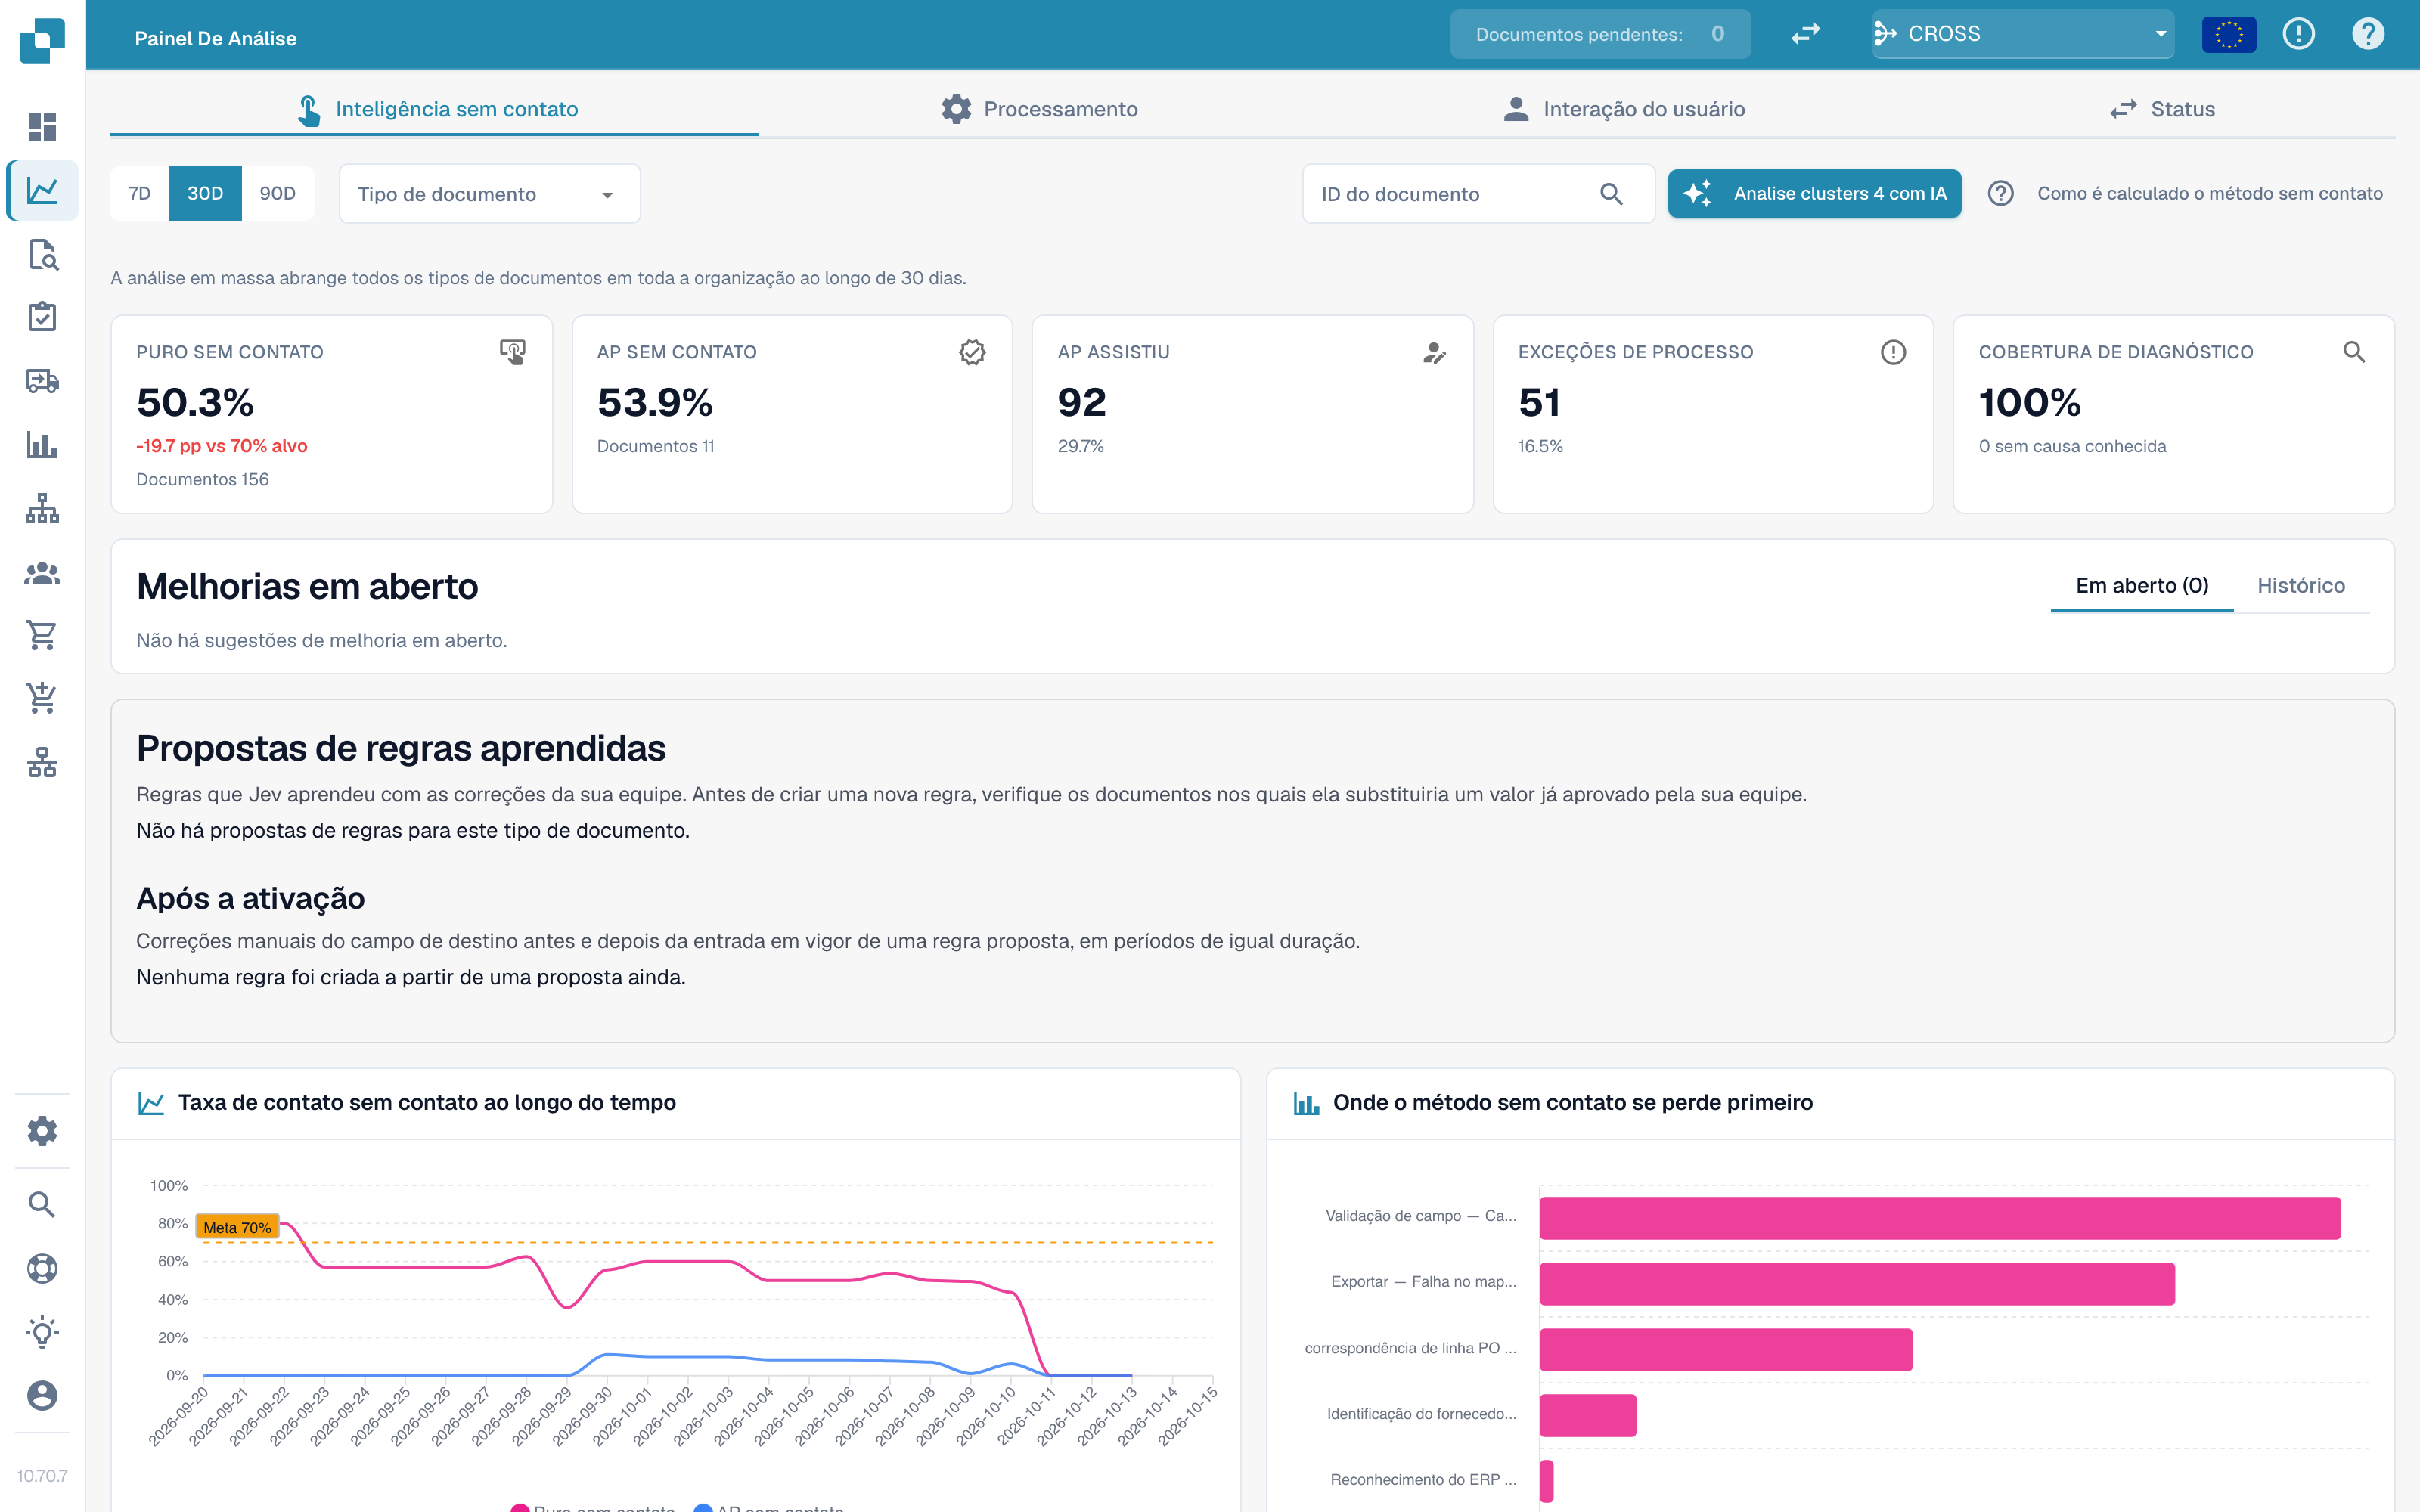2420x1512 pixels.
Task: Switch to the Processamento tab
Action: tap(1039, 109)
